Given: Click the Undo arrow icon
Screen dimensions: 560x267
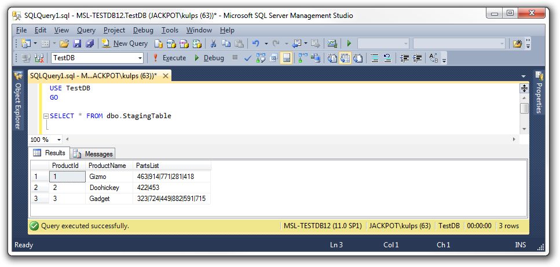Looking at the screenshot, I should (255, 43).
